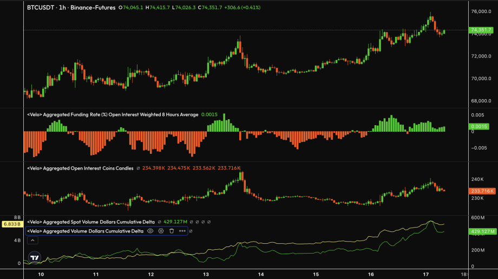Hide the Aggregated Volume Dollars Cumulative Delta indicator
The width and height of the screenshot is (498, 279).
tap(150, 231)
